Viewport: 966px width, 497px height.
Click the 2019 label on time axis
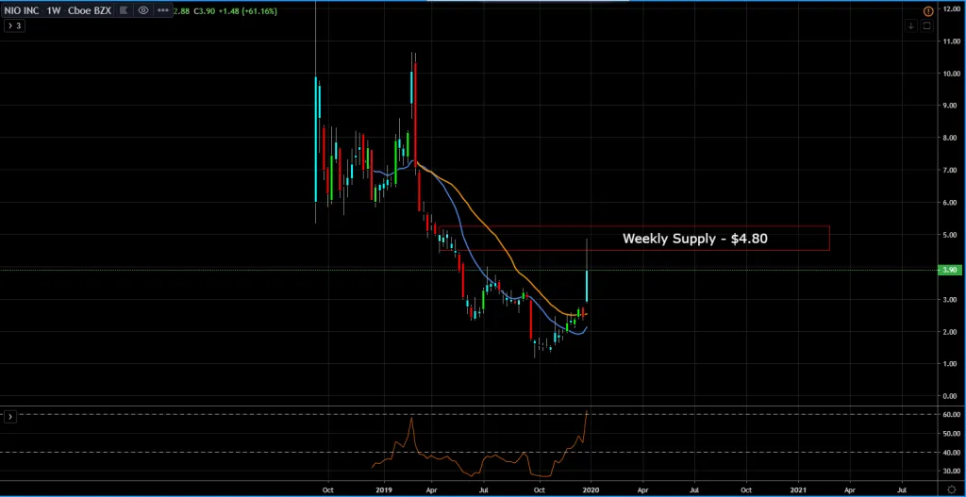tap(384, 490)
